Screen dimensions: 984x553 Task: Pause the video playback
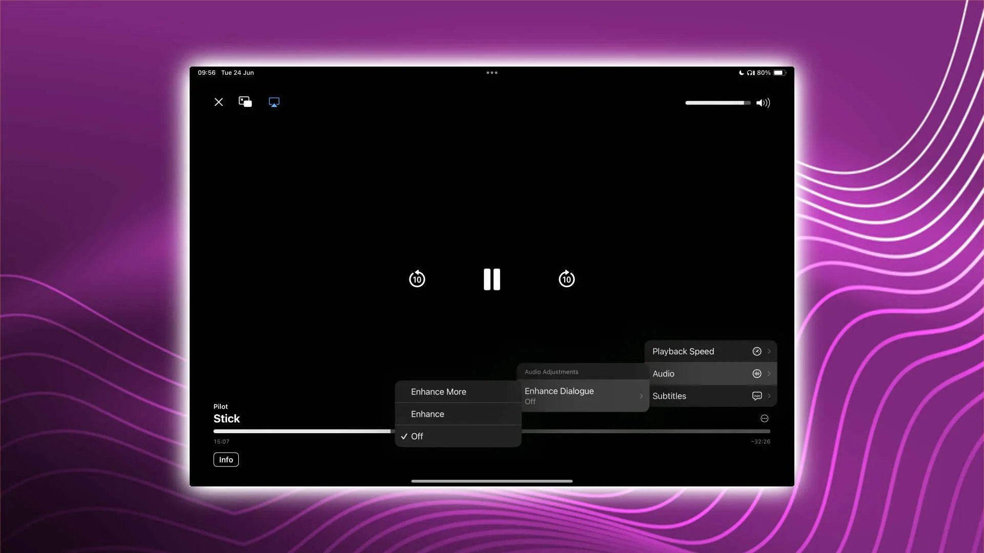(491, 279)
